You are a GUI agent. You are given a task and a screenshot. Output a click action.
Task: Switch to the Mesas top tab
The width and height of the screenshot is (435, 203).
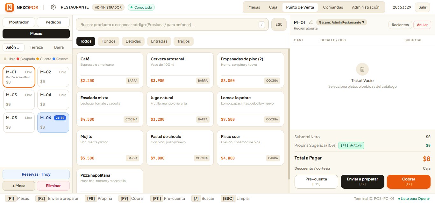pyautogui.click(x=254, y=7)
